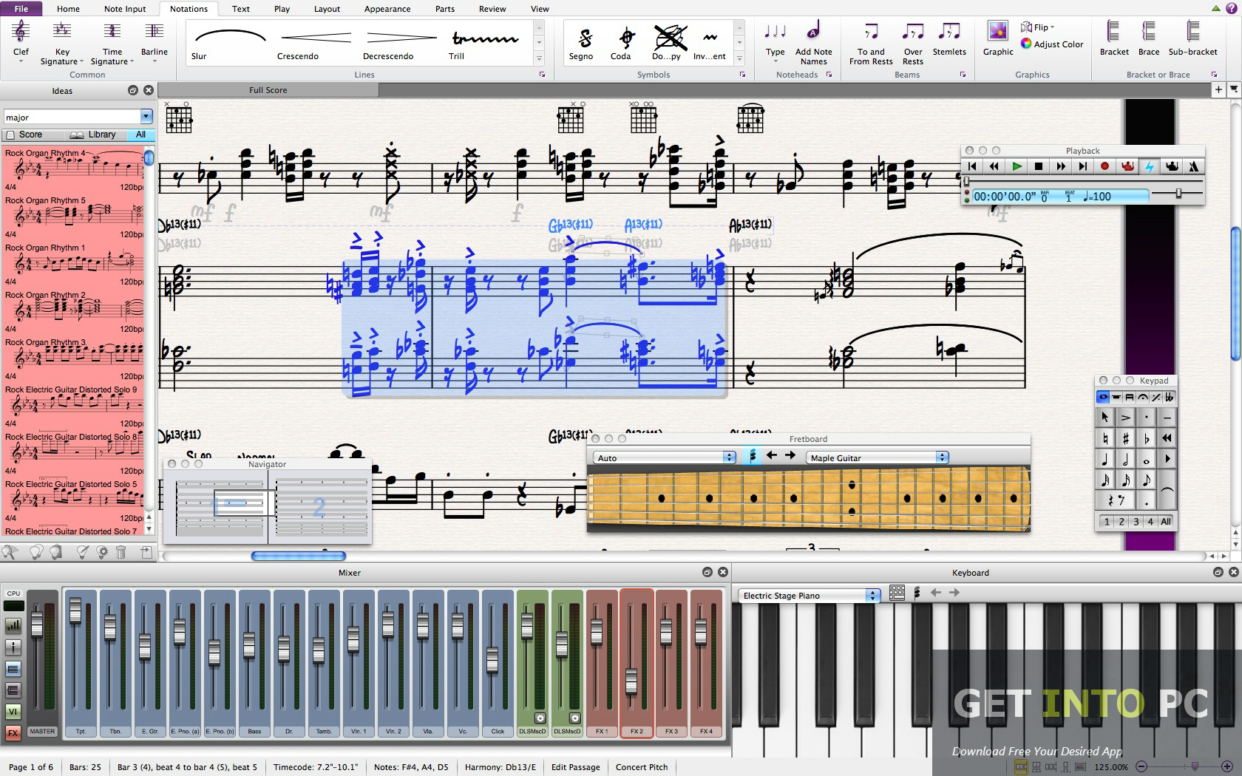This screenshot has width=1242, height=776.
Task: Stop playback in the Playback window
Action: point(1039,167)
